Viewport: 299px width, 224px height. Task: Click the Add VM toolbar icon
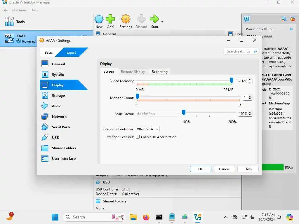110,19
